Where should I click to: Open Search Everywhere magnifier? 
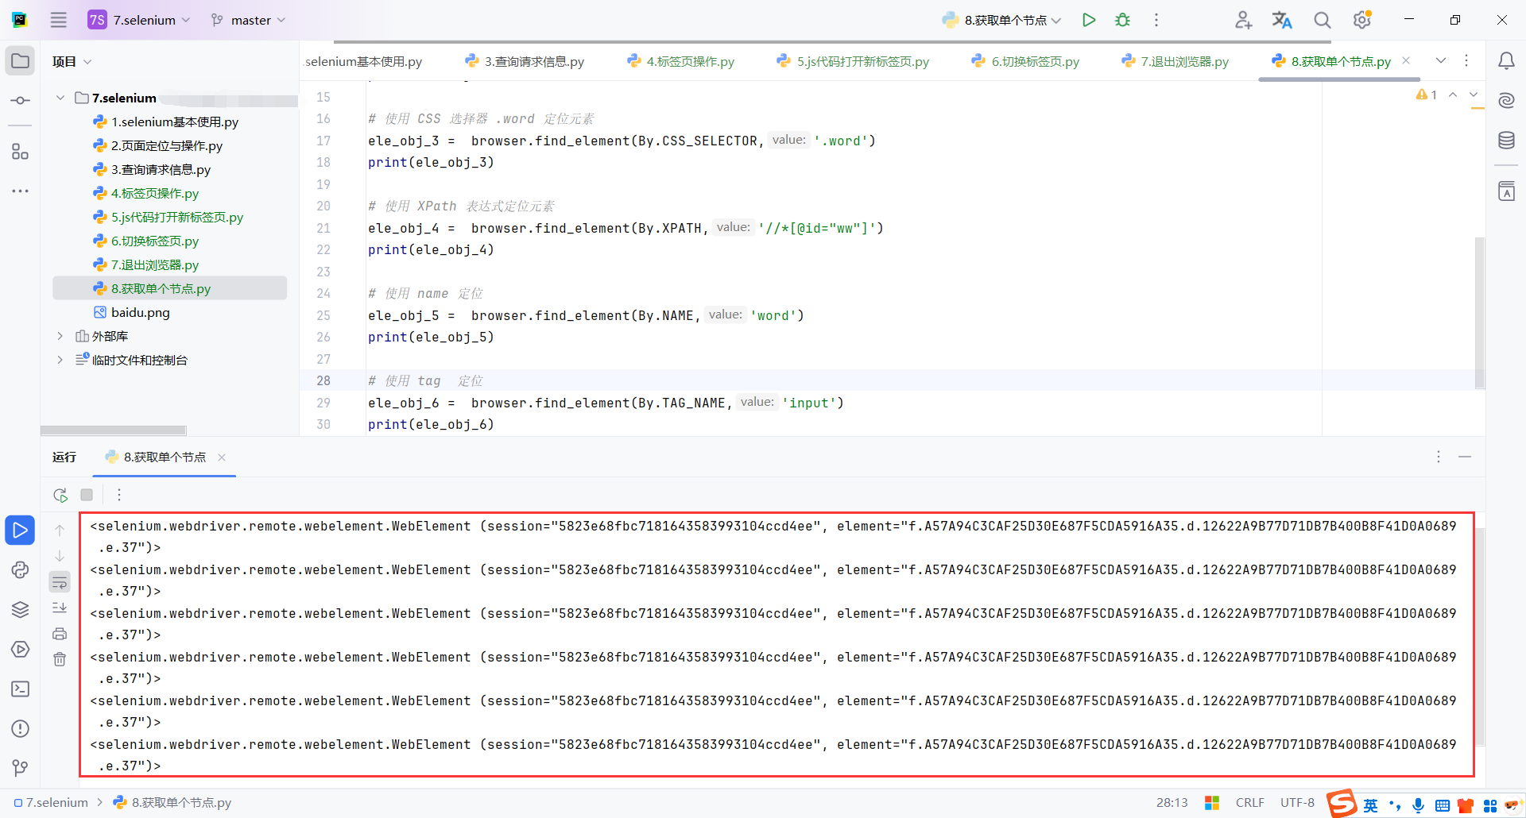pos(1322,20)
